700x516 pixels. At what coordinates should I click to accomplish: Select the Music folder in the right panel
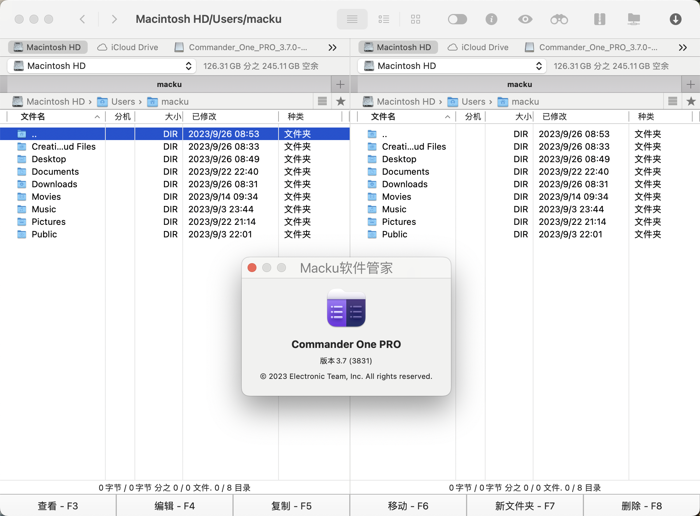pos(525,209)
